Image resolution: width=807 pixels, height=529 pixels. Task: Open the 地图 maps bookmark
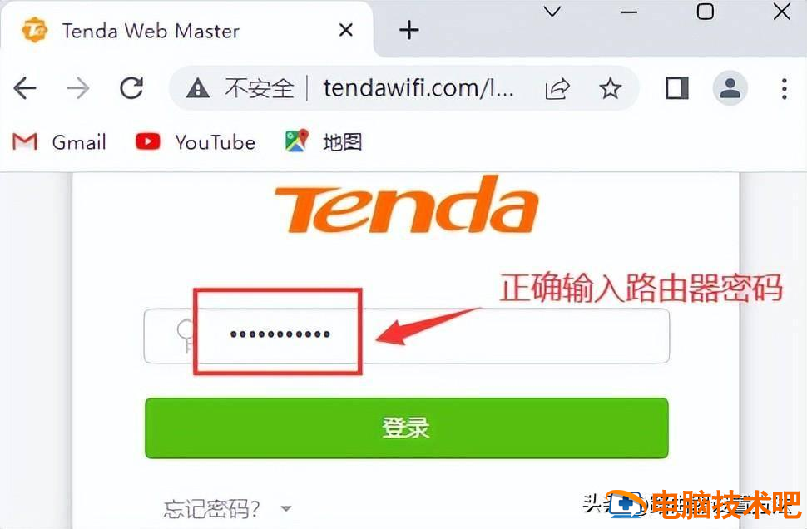[324, 141]
